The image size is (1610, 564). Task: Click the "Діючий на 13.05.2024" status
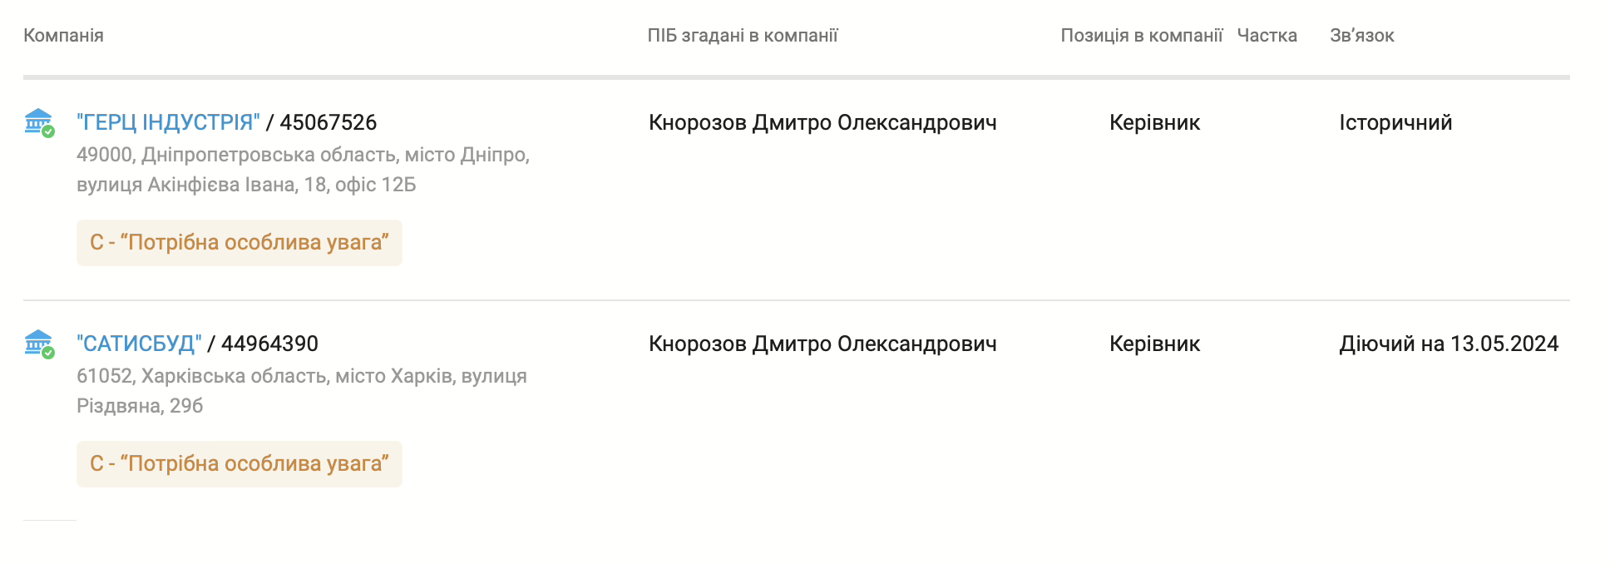coord(1449,344)
